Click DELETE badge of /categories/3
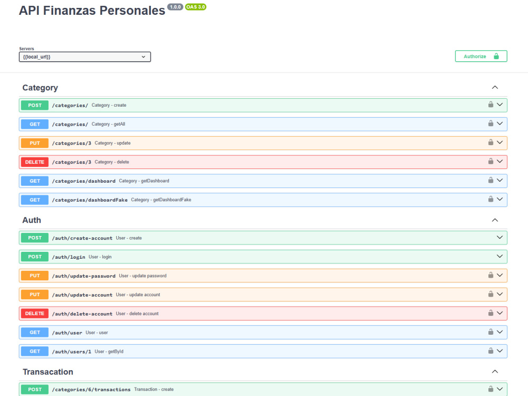Screen dimensions: 528x396 [x=35, y=162]
